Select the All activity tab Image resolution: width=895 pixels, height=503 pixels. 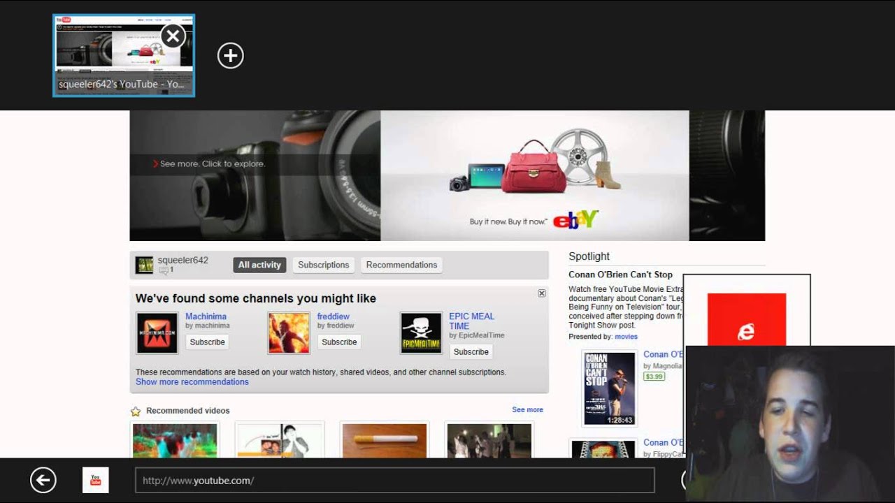pos(259,265)
